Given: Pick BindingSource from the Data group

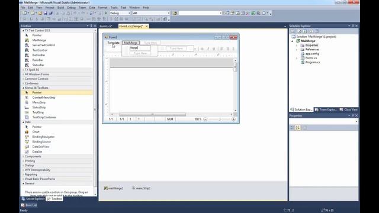Looking at the screenshot, I should [x=41, y=142].
